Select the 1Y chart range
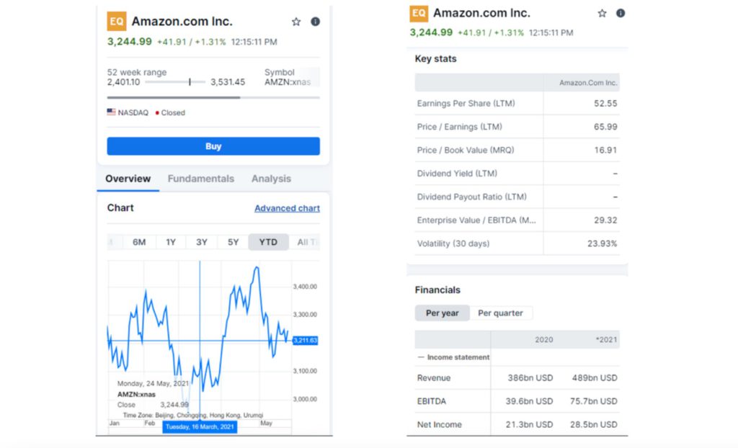The width and height of the screenshot is (738, 448). (171, 242)
